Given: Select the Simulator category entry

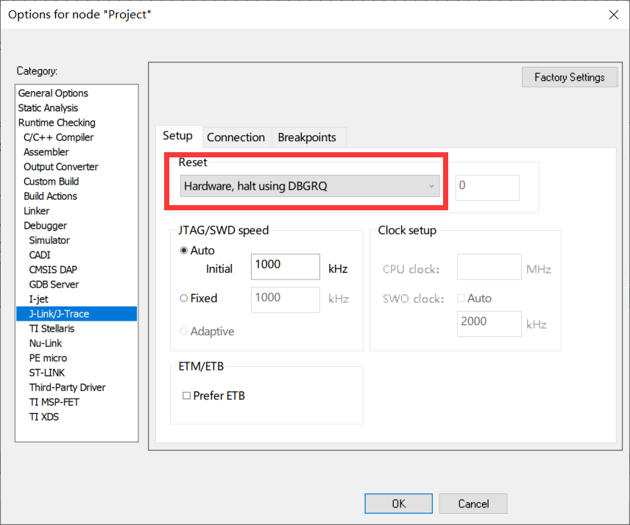Looking at the screenshot, I should 49,240.
